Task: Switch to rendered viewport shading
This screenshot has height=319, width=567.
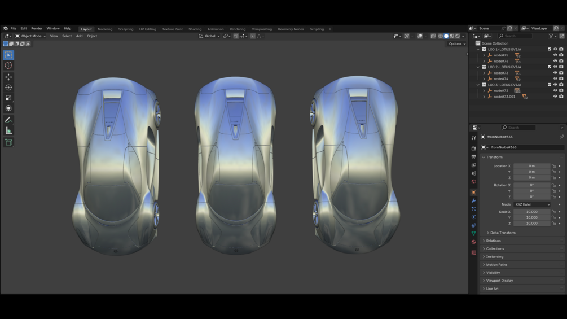Action: 458,36
